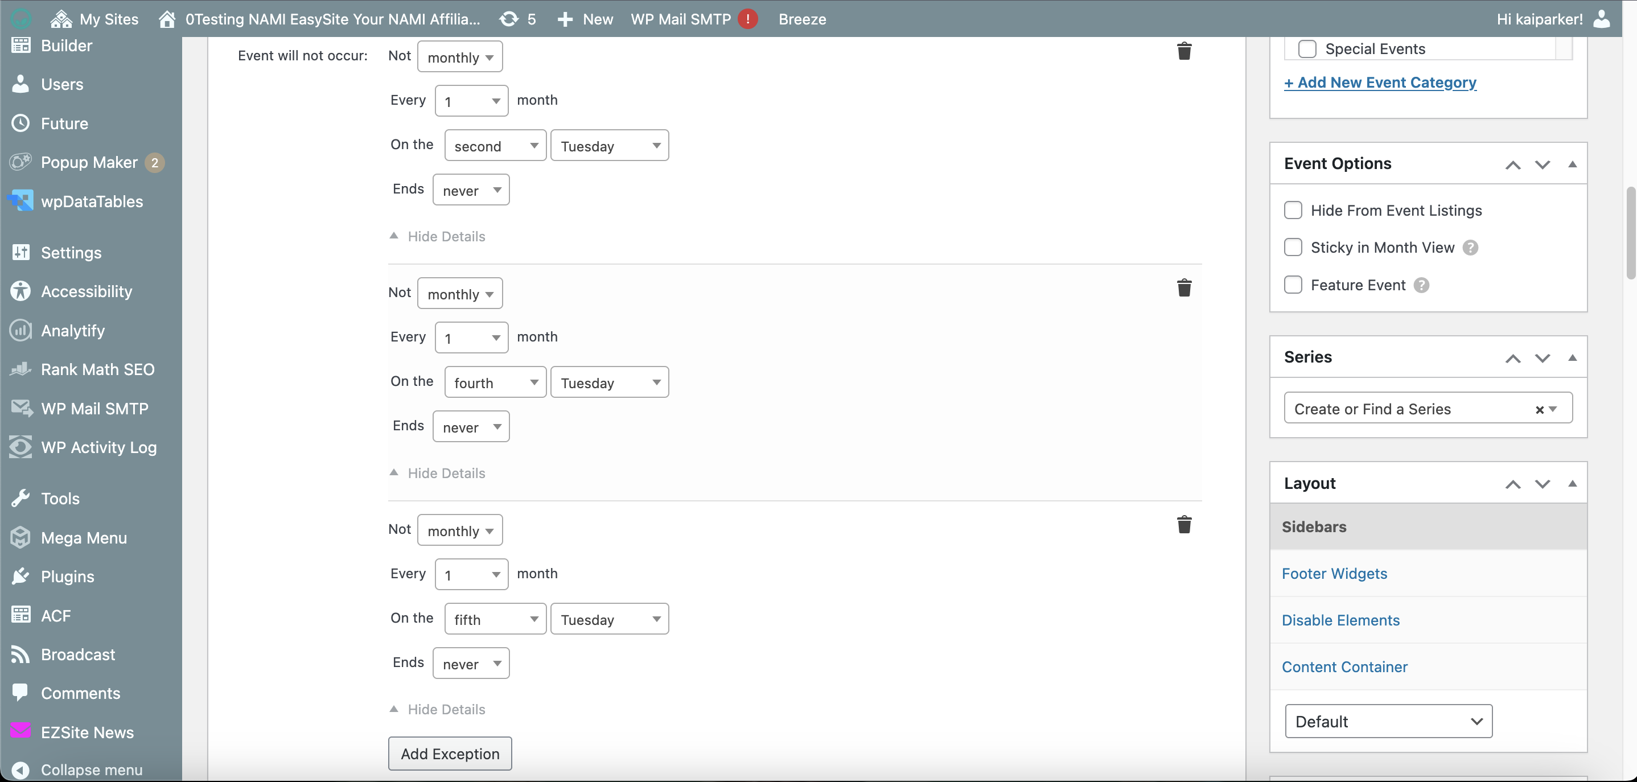Clear the Series field with the x icon
Screen dimensions: 1637x782
pos(1539,410)
